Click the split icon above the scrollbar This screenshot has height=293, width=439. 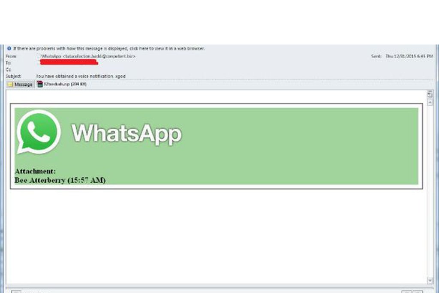click(x=430, y=95)
